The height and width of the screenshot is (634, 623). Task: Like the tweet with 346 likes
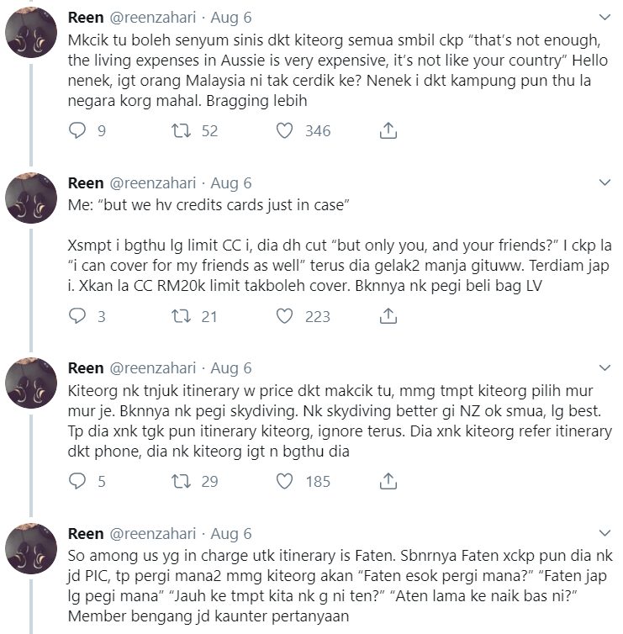click(284, 130)
